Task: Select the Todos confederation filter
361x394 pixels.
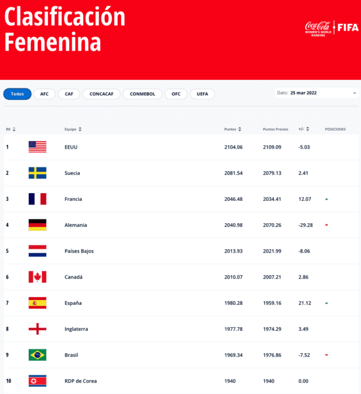Action: tap(17, 94)
